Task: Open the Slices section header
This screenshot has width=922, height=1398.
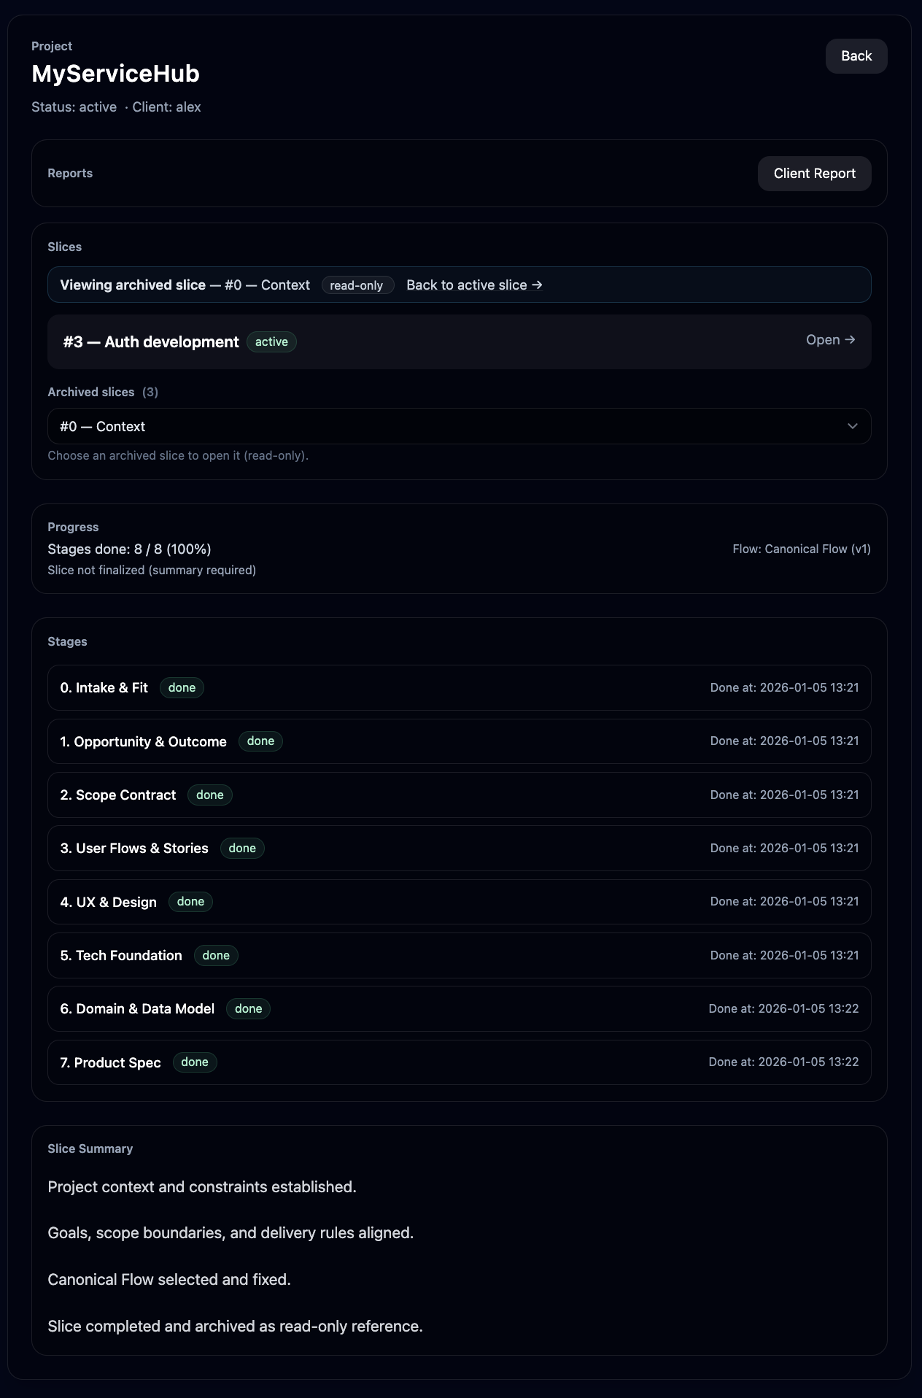Action: tap(64, 247)
